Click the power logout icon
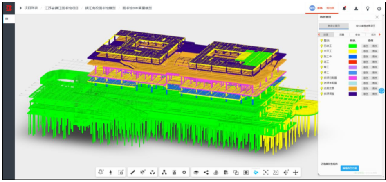Viewport: 386px width, 182px height. 379,8
